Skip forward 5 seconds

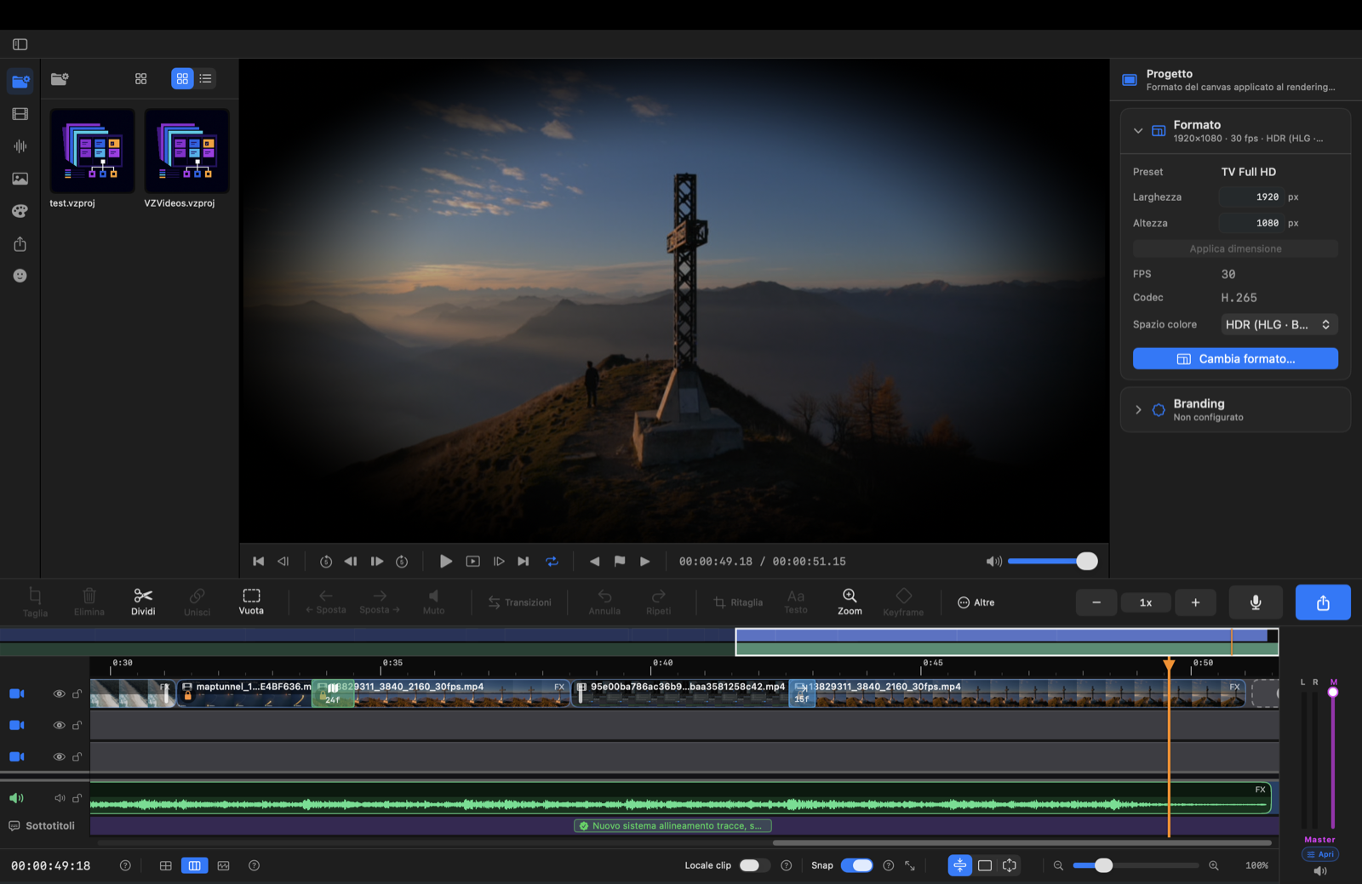click(402, 562)
